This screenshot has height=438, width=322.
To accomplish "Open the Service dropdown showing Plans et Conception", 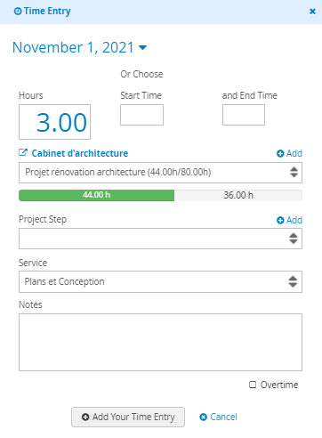I will [x=160, y=281].
